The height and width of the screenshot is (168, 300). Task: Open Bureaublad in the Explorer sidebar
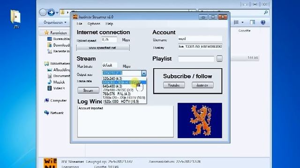[61, 39]
